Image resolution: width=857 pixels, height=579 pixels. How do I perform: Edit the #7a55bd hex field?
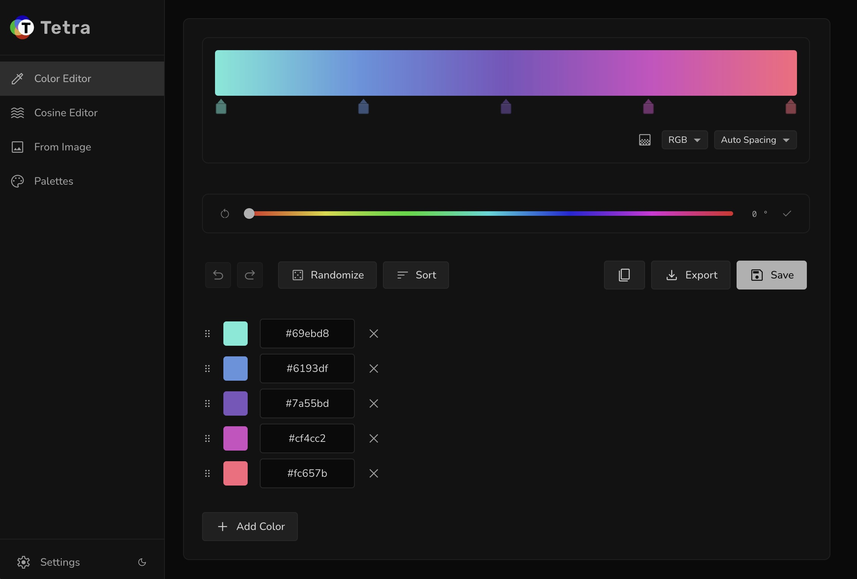pyautogui.click(x=307, y=403)
